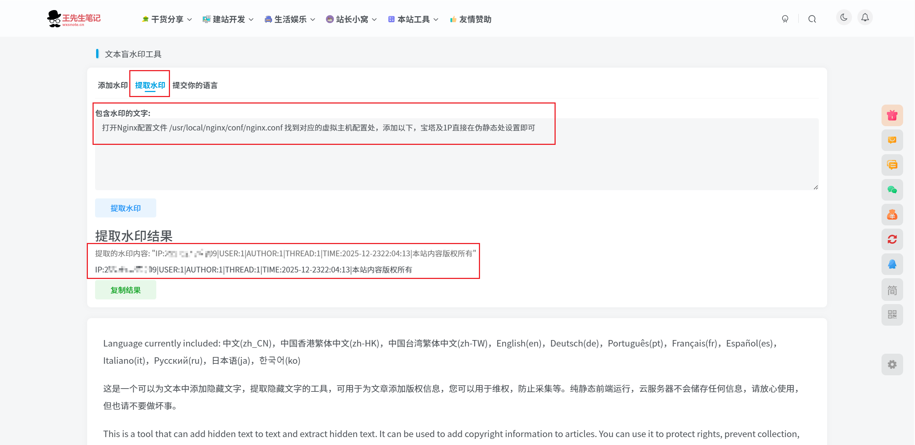Click the QR code sidebar icon

[x=892, y=315]
